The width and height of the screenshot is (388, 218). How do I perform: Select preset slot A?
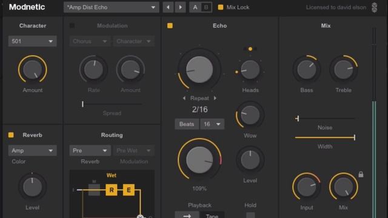point(195,7)
